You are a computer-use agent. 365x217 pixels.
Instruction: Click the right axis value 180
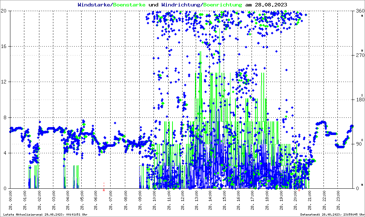360,100
